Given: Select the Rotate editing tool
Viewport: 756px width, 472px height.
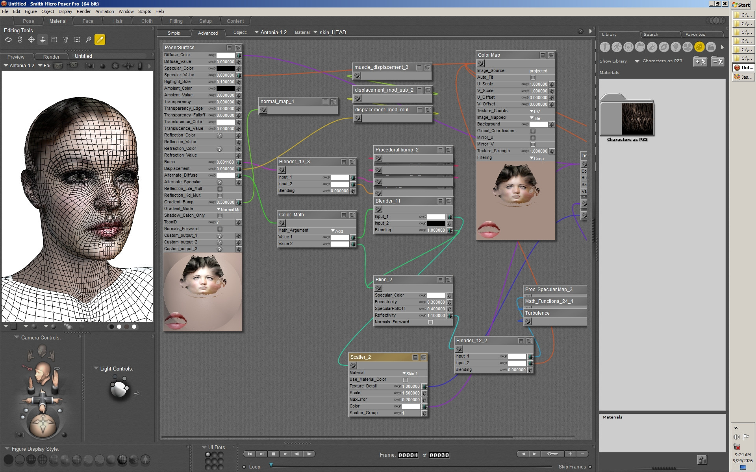Looking at the screenshot, I should tap(8, 40).
